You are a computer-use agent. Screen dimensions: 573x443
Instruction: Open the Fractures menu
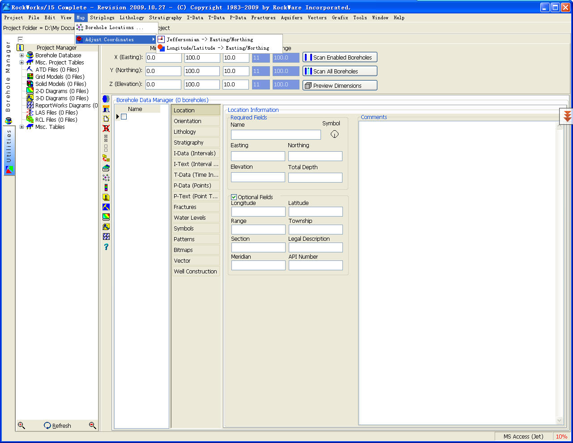pos(263,18)
